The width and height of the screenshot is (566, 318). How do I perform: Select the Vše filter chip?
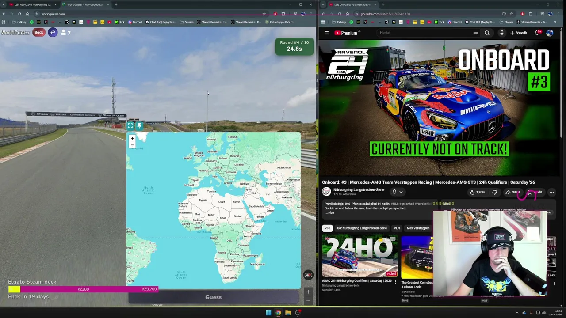click(x=327, y=228)
